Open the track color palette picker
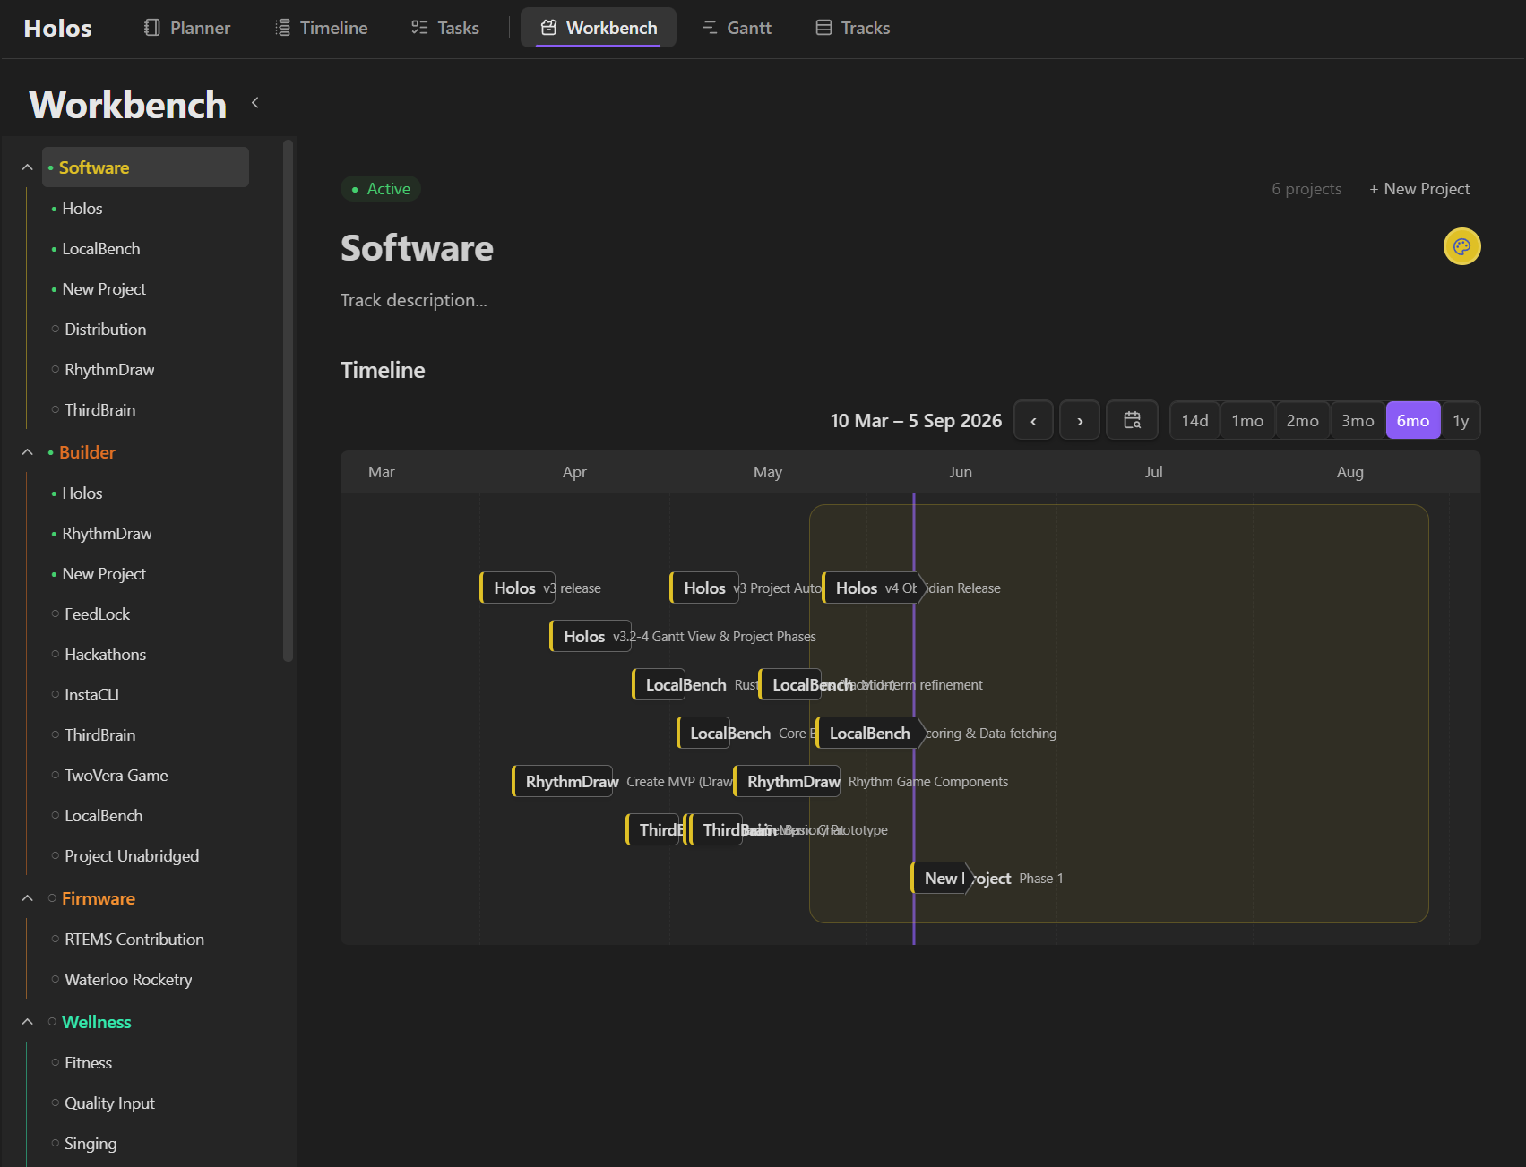 click(1461, 246)
